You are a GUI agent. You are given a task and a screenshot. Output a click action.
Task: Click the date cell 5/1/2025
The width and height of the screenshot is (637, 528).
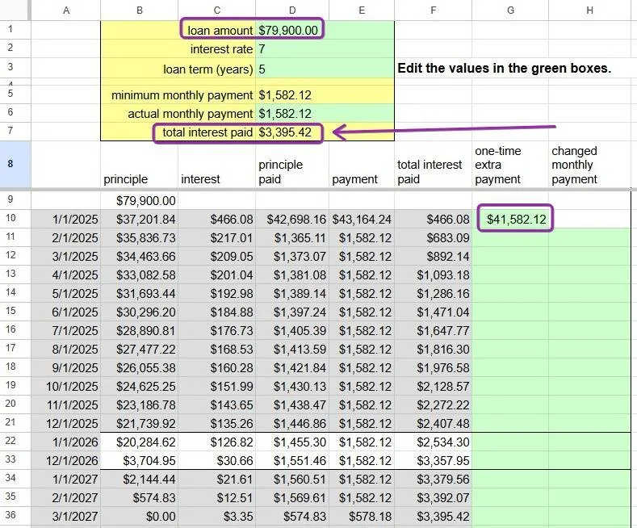[x=66, y=293]
